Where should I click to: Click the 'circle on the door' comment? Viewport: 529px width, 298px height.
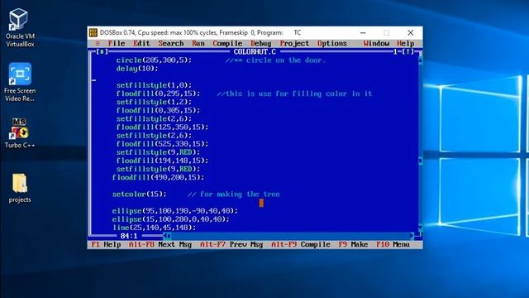tap(275, 60)
